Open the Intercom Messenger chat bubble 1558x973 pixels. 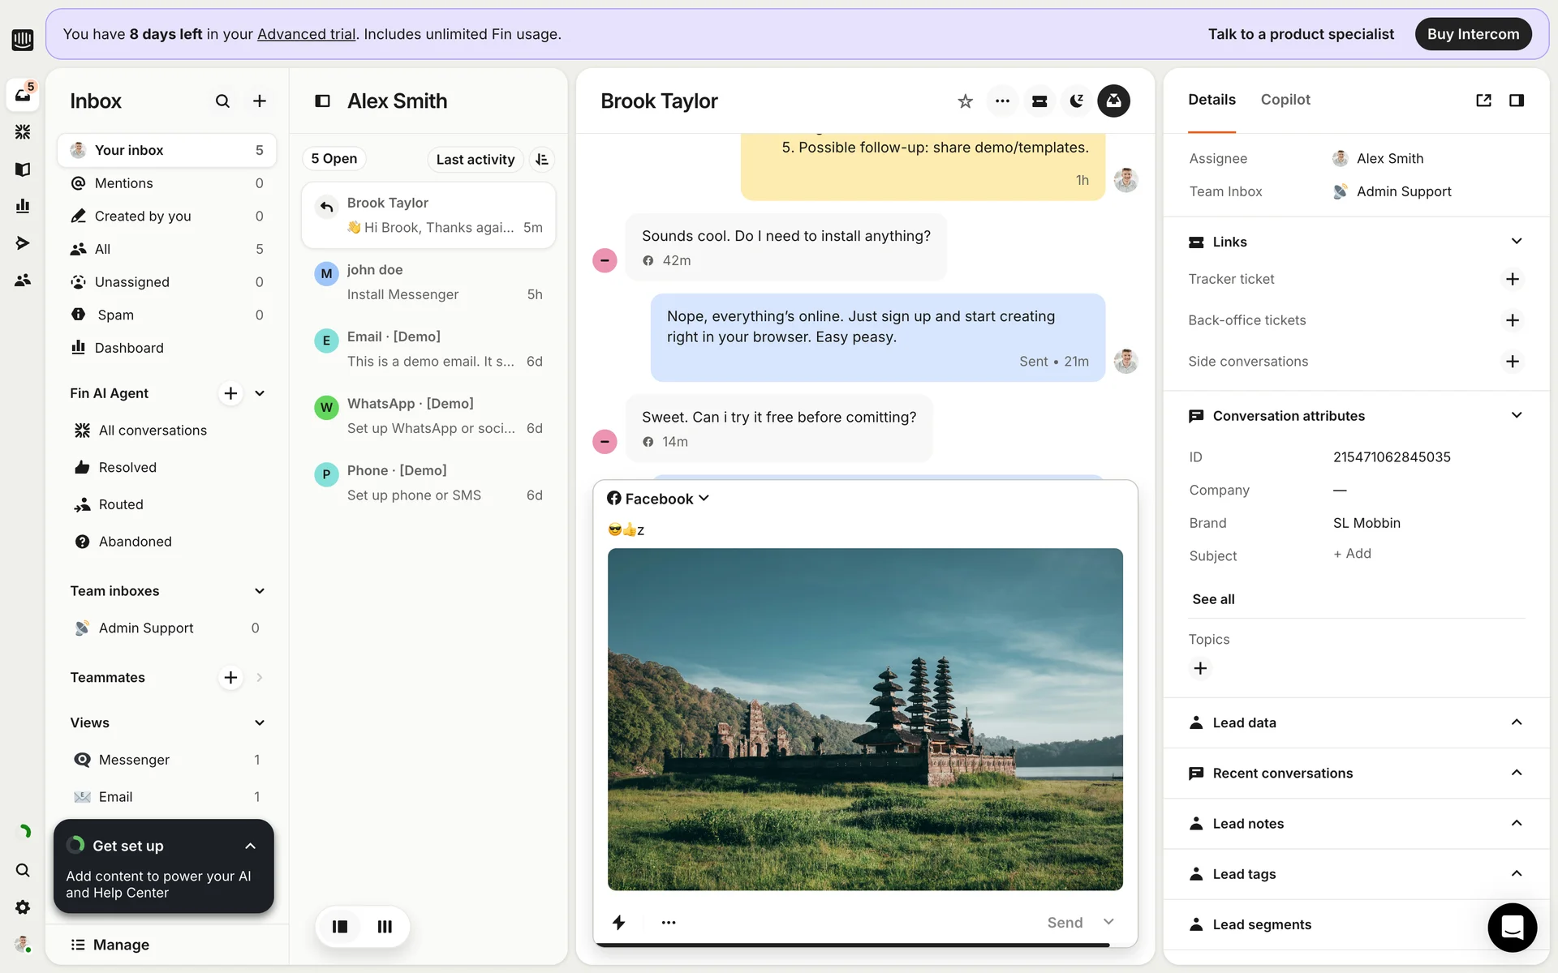pos(1512,927)
